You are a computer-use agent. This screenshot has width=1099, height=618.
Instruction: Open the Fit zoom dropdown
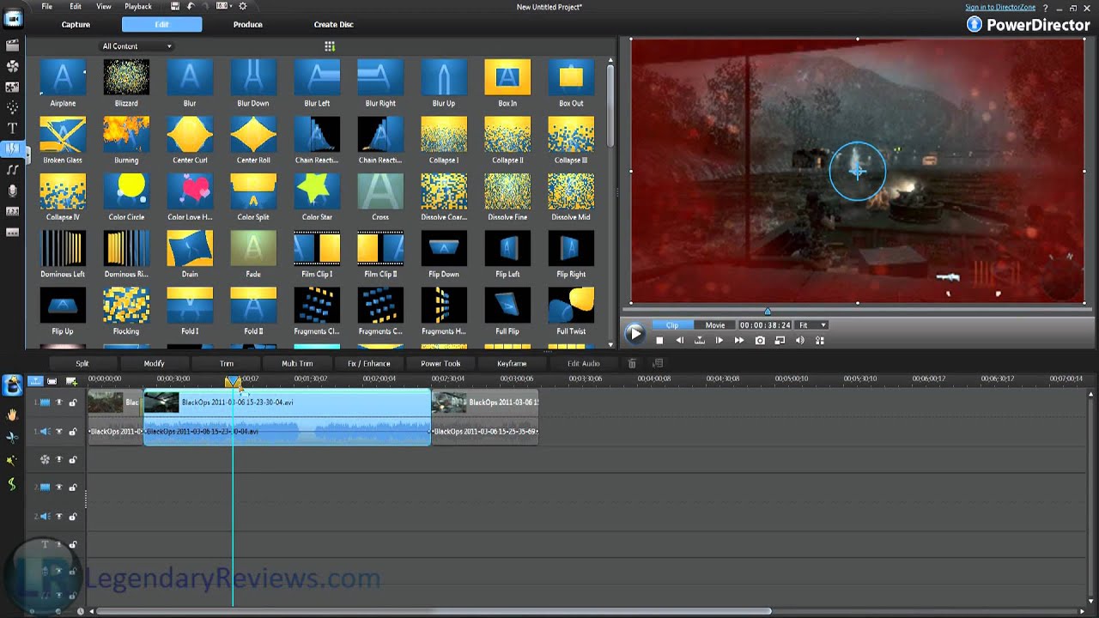[x=812, y=325]
